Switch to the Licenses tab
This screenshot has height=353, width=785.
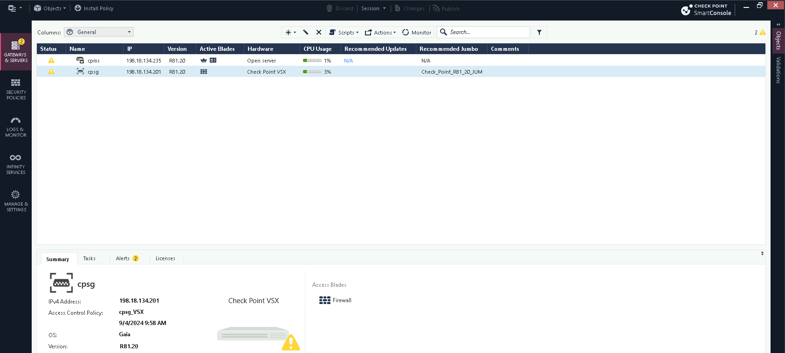click(x=165, y=258)
